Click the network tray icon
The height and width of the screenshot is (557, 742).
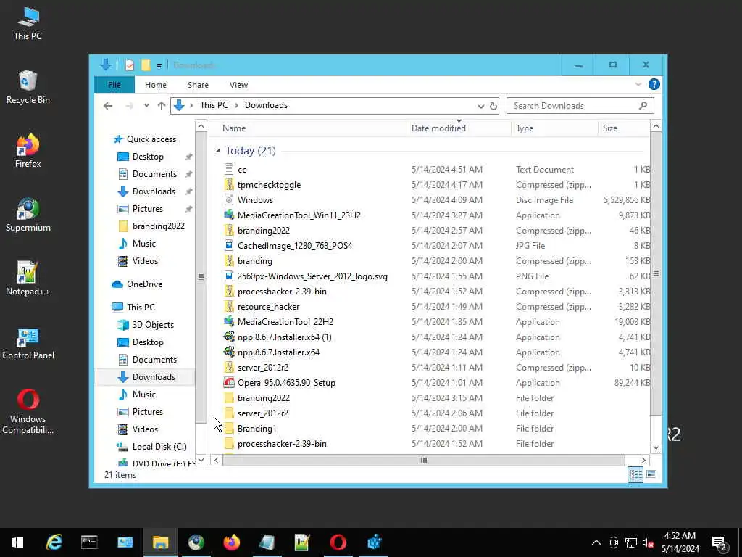[631, 542]
